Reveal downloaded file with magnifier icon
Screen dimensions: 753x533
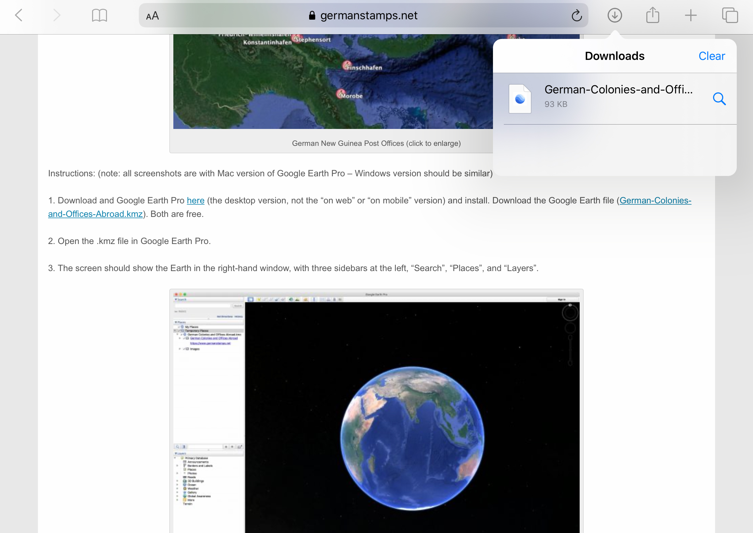[719, 99]
